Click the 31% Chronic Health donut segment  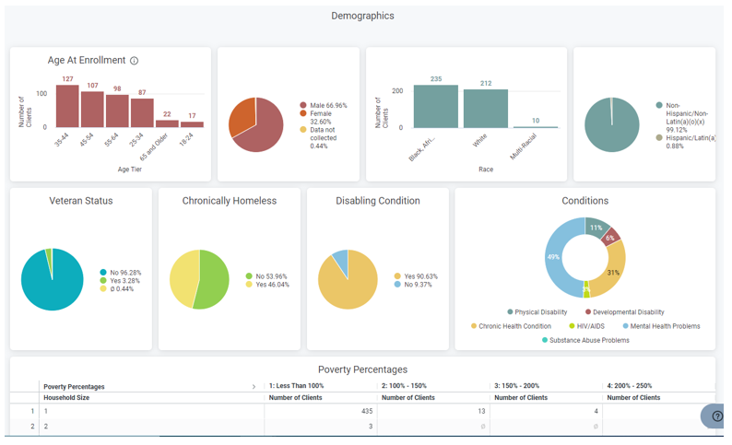click(613, 271)
